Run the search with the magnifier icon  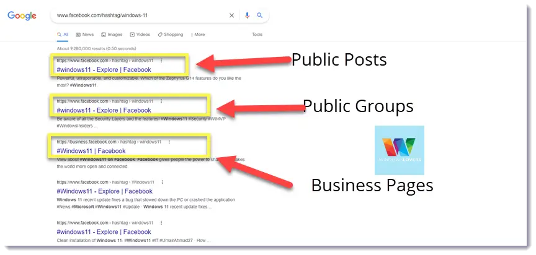click(260, 15)
